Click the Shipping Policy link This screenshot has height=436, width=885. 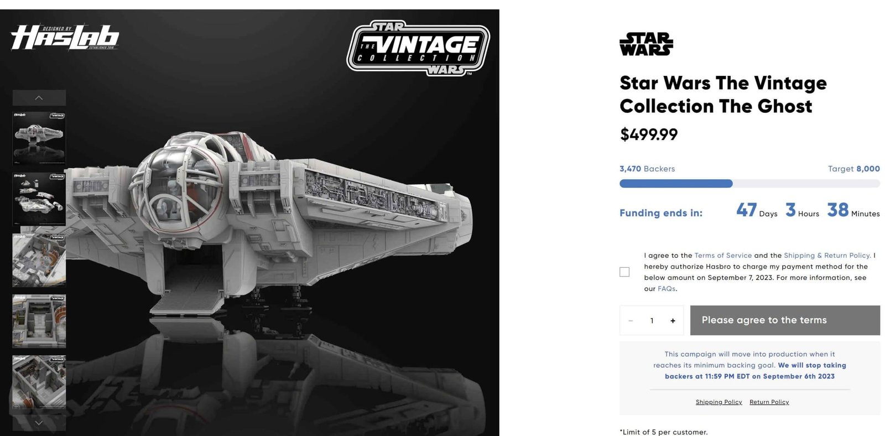tap(719, 402)
